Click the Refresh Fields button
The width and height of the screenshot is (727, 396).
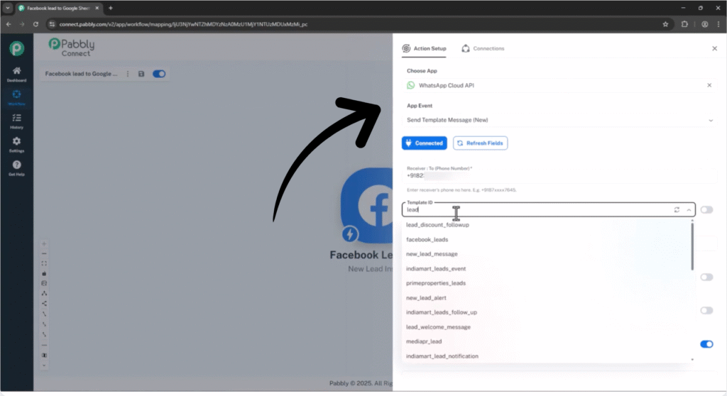point(480,143)
